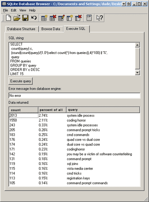
Task: Switch to the Browse Data tab
Action: pyautogui.click(x=51, y=29)
